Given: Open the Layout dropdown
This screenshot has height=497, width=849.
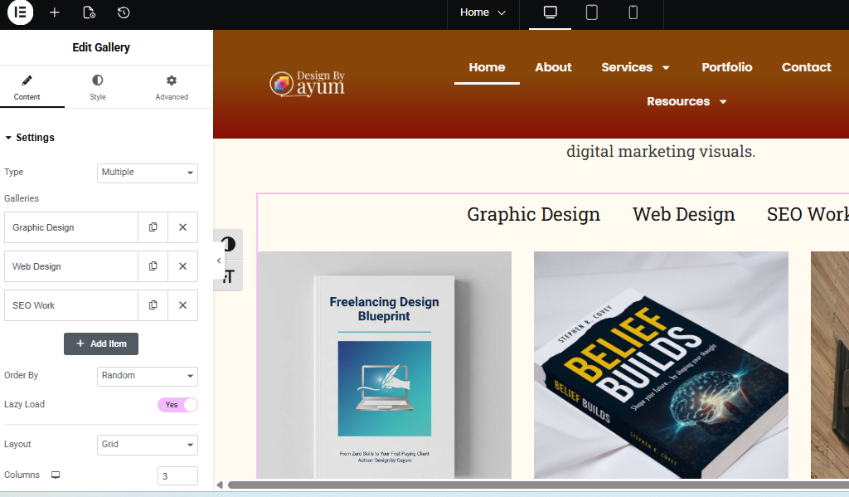Looking at the screenshot, I should click(x=147, y=445).
